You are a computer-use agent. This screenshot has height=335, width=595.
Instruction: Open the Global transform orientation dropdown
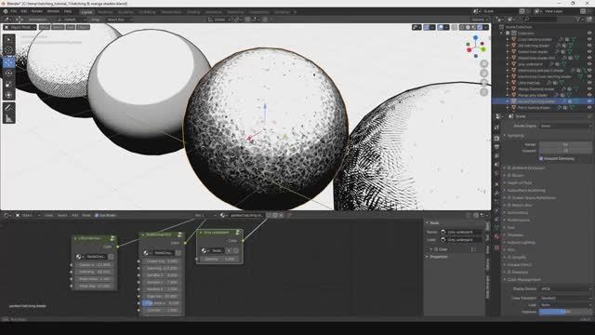click(219, 20)
